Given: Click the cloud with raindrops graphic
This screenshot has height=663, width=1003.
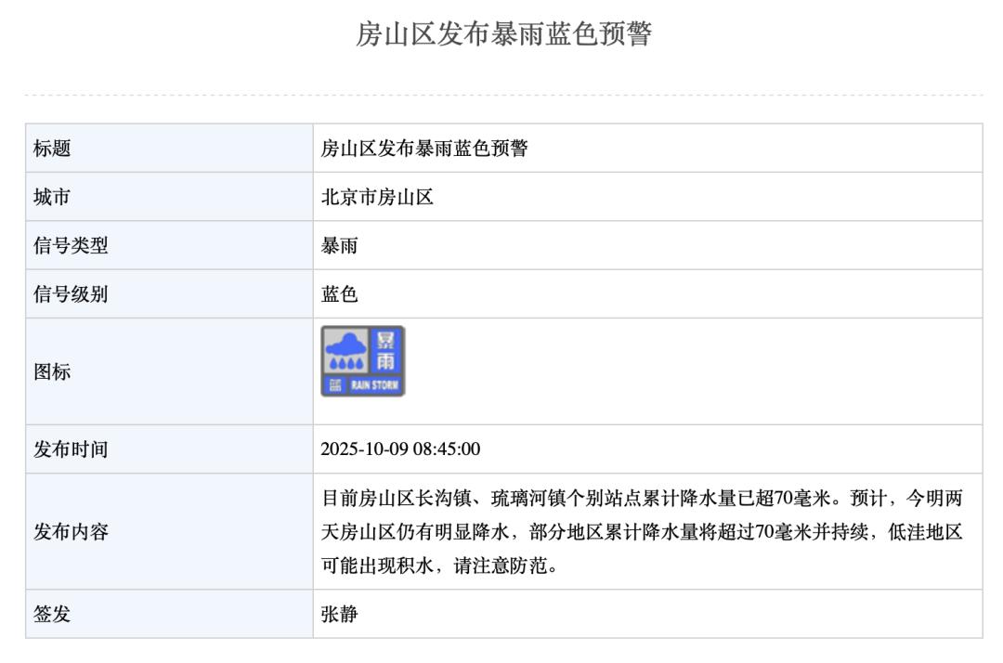Looking at the screenshot, I should 345,351.
